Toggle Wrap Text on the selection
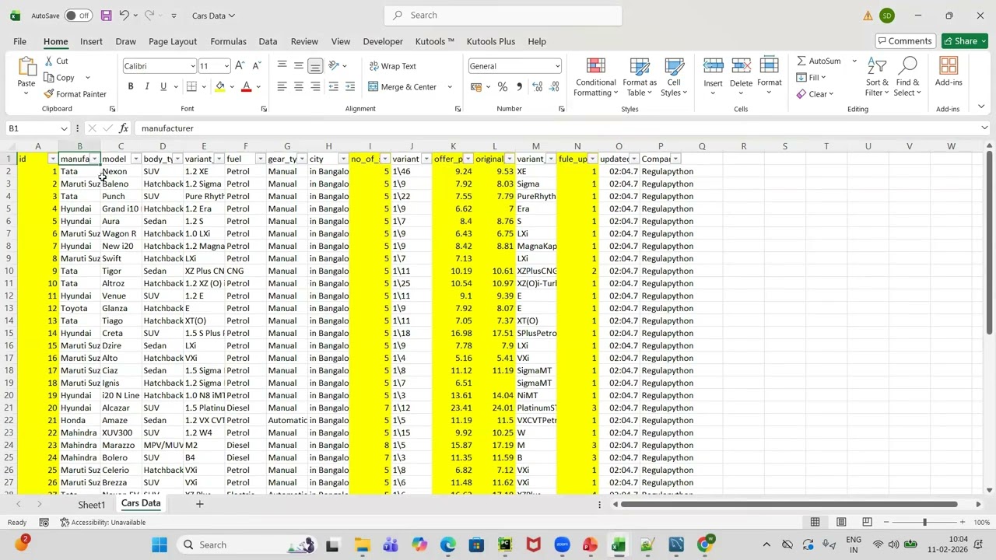Screen dimensions: 996x560 393,66
